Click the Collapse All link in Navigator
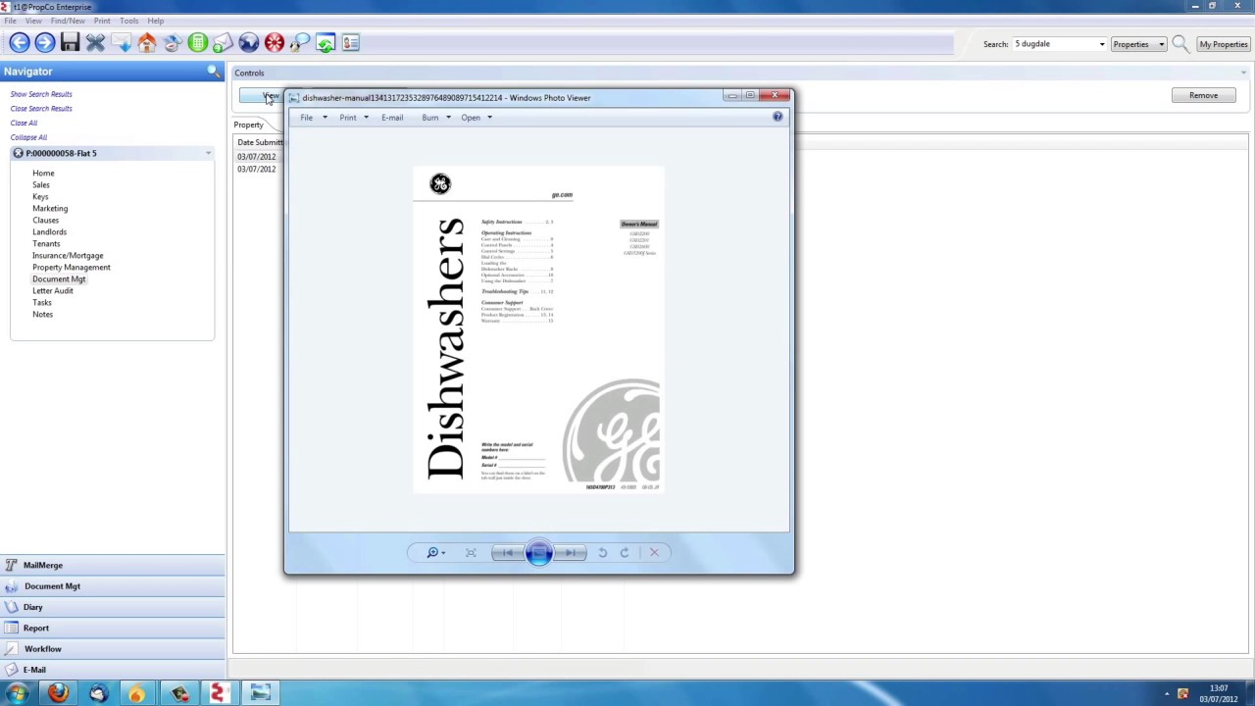The width and height of the screenshot is (1255, 706). click(28, 137)
